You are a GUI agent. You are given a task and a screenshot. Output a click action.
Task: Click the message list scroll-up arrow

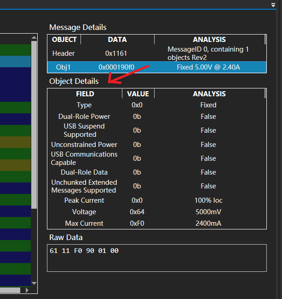coord(34,37)
